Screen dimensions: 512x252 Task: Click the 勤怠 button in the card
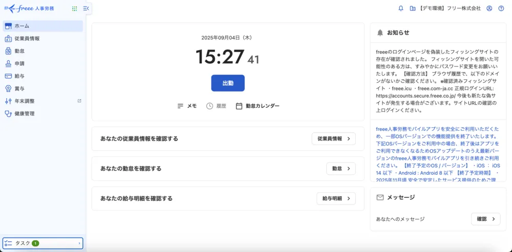point(341,169)
